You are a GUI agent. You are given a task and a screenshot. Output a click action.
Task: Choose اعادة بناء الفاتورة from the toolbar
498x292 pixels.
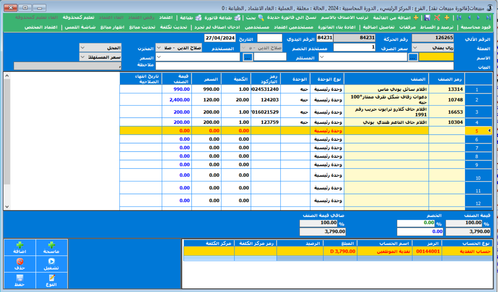(x=337, y=27)
